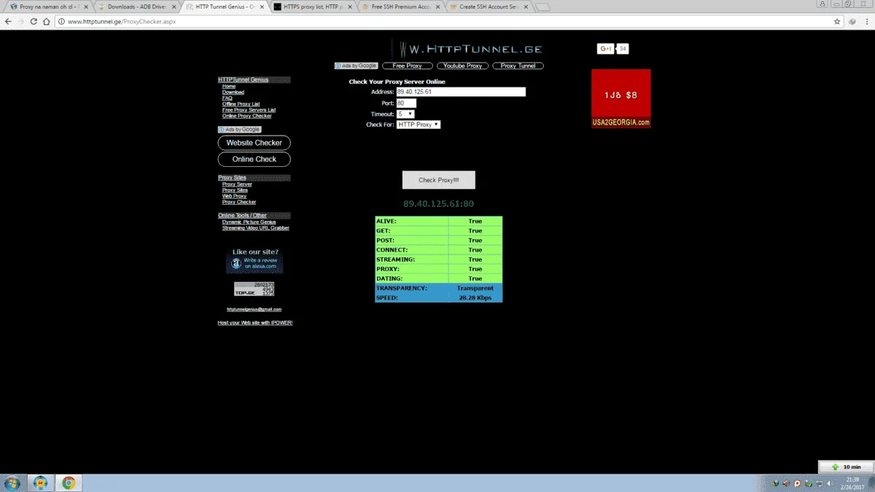Open Host your Web site with IPOWER link
This screenshot has height=492, width=875.
[x=255, y=323]
